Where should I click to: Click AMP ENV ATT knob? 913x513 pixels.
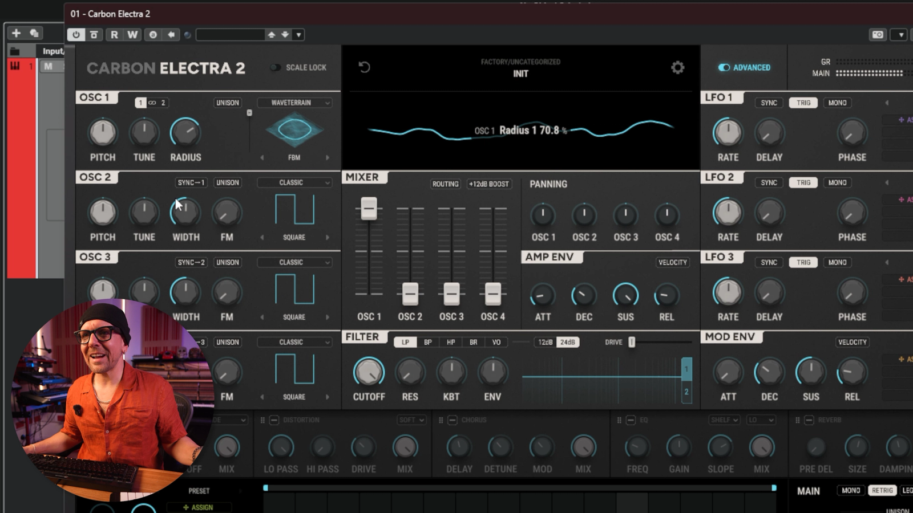pos(542,295)
